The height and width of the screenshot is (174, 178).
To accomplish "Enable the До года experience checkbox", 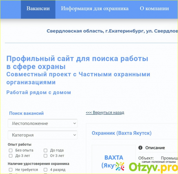I will point(45,150).
